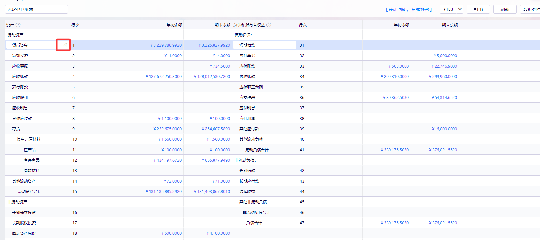Refresh the report with 刷新 button
The height and width of the screenshot is (240, 540).
[x=505, y=9]
